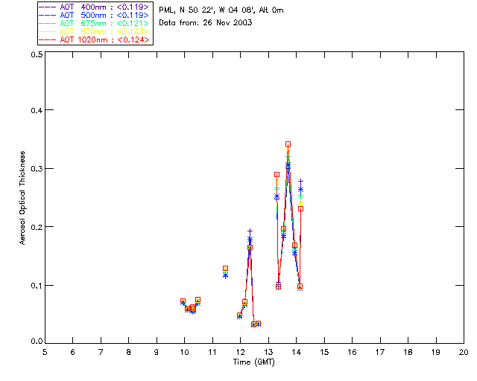The width and height of the screenshot is (477, 381).
Task: Click the x-axis tick label 18
Action: point(408,352)
